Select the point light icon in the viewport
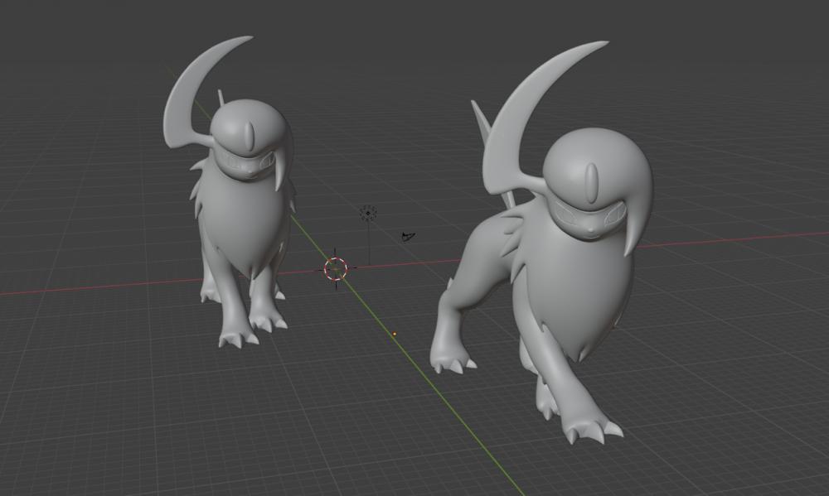The width and height of the screenshot is (829, 496). (368, 213)
